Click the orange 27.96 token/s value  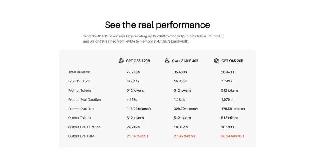coord(185,136)
